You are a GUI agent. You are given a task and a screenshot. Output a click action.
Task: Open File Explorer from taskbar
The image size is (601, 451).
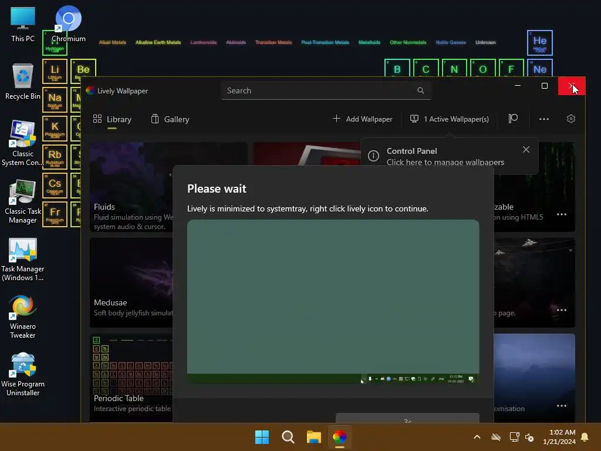coord(314,437)
